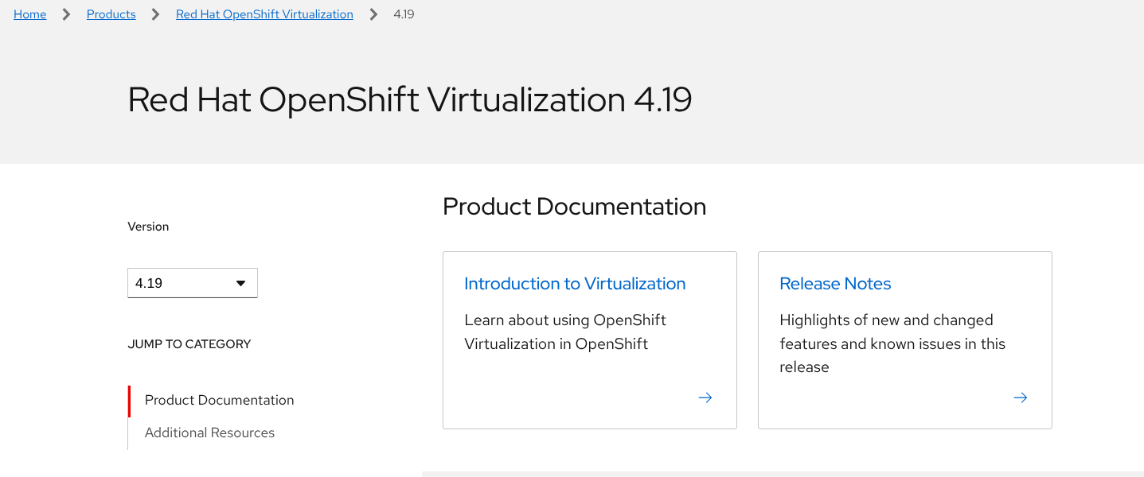Click the chevron separator after Home breadcrumb
Viewport: 1144px width, 477px height.
tap(67, 14)
